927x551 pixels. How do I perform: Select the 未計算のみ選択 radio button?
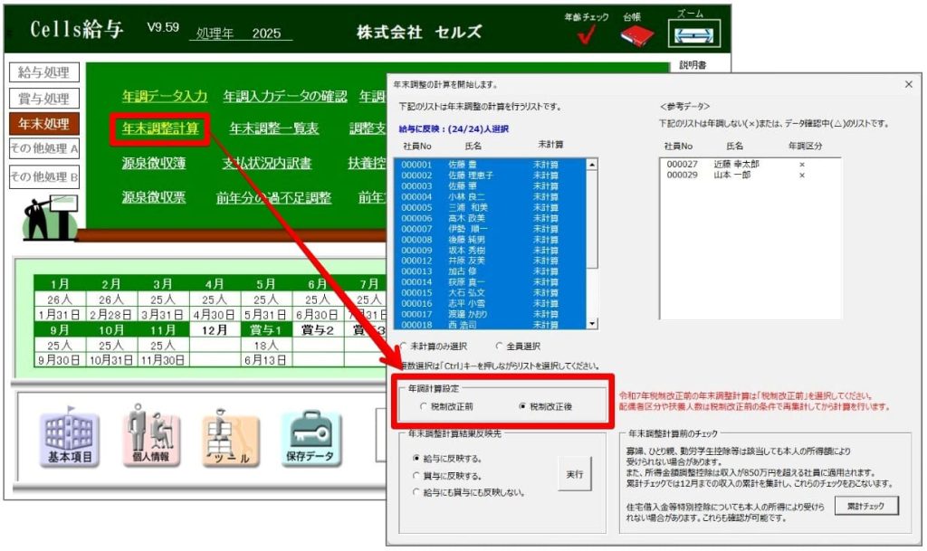pos(404,346)
